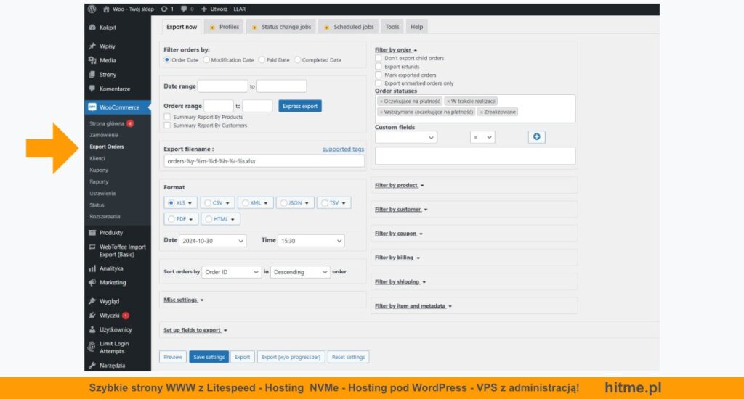Open the supported tags link

343,149
